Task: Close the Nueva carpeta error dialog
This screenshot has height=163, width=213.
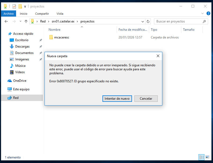Action: click(x=158, y=56)
